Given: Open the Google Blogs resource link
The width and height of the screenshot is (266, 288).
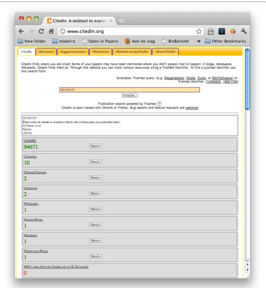Looking at the screenshot, I should click(x=33, y=220).
